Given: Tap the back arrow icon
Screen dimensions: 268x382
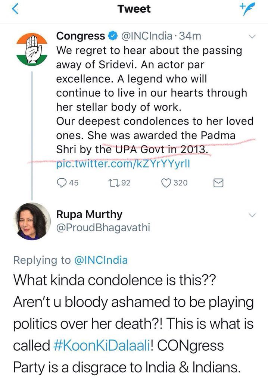Looking at the screenshot, I should point(15,9).
